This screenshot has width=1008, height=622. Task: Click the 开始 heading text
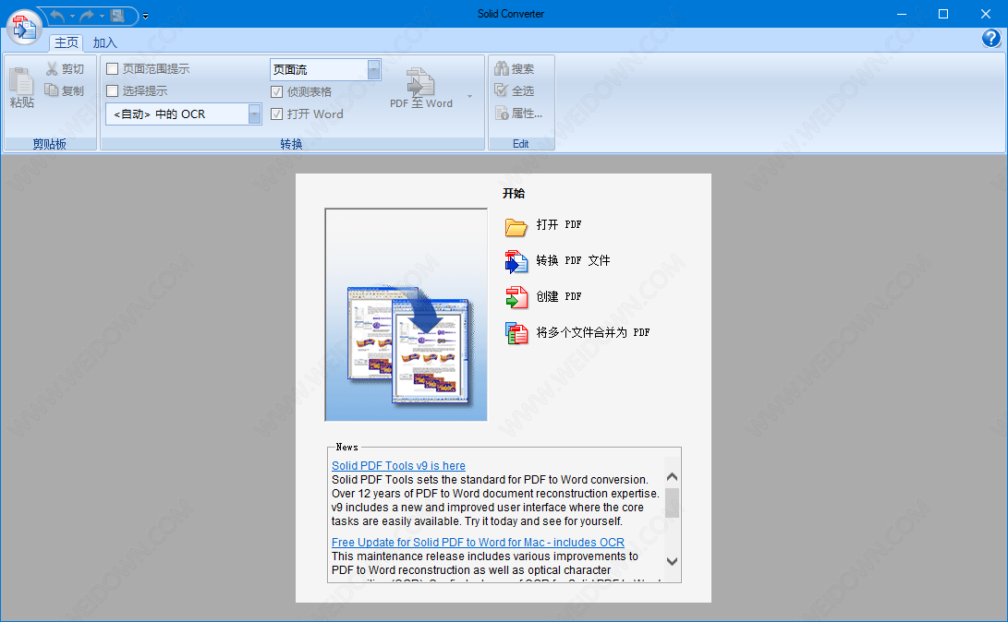(x=514, y=193)
